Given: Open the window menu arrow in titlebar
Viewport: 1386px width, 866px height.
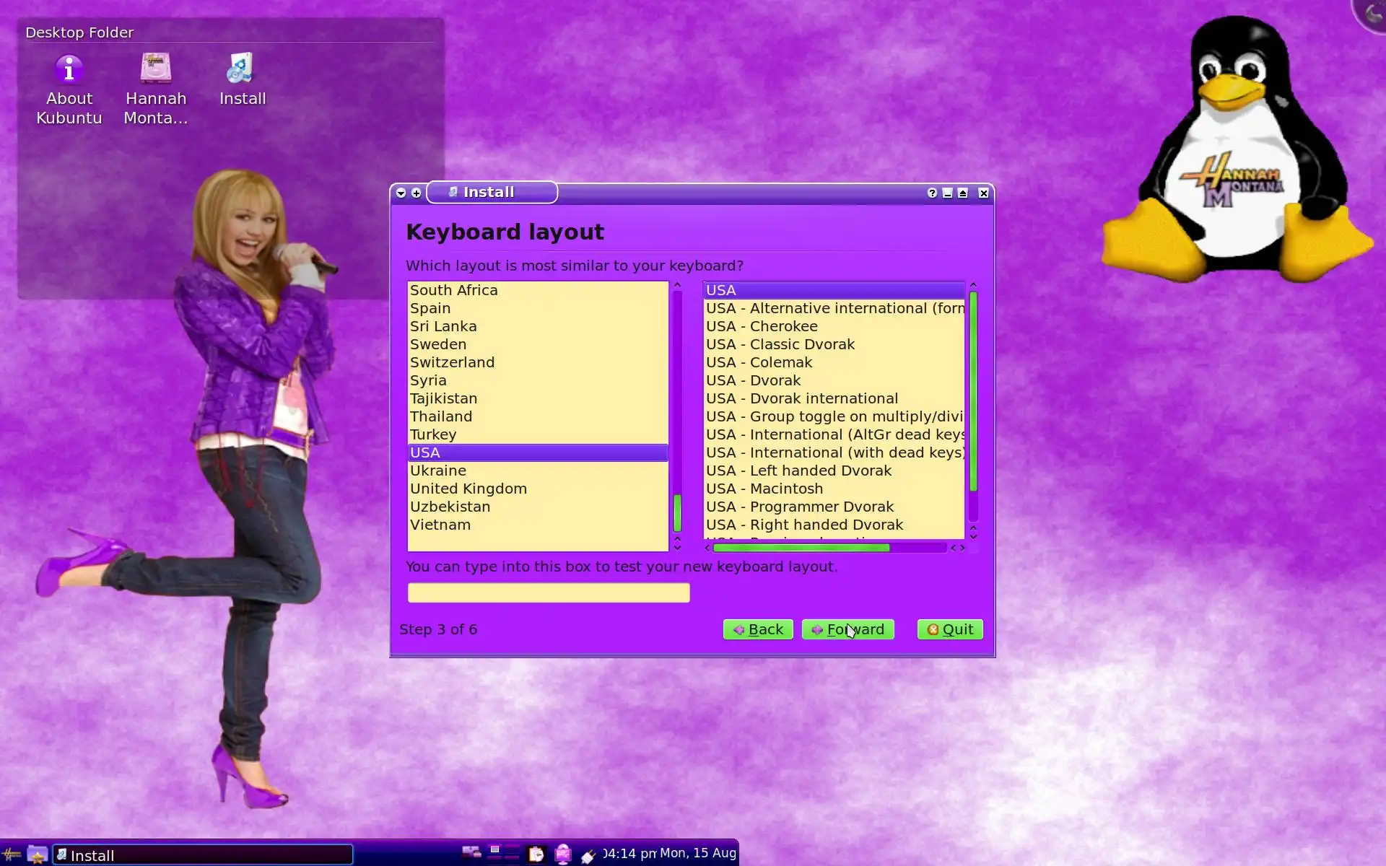Looking at the screenshot, I should [401, 193].
